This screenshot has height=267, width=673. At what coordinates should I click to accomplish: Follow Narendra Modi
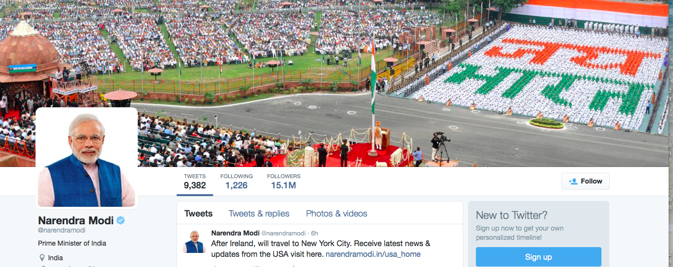pos(585,181)
